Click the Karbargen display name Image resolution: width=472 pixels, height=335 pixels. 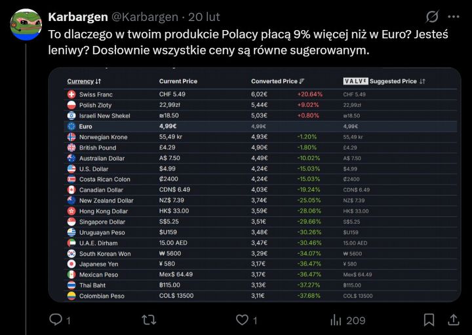pyautogui.click(x=78, y=16)
